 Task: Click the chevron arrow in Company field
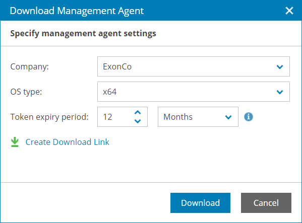point(280,67)
